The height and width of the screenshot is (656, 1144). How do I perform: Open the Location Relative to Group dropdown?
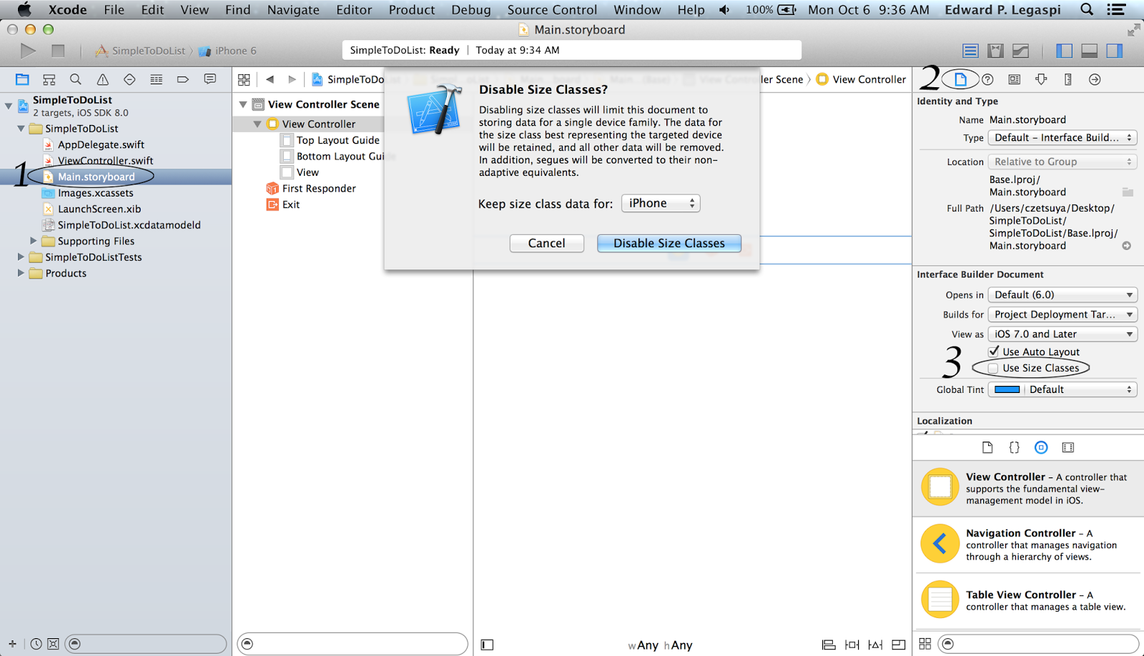1062,161
